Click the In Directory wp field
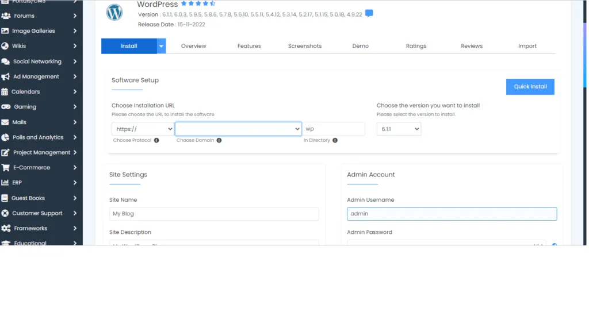The height and width of the screenshot is (331, 589). [x=334, y=129]
